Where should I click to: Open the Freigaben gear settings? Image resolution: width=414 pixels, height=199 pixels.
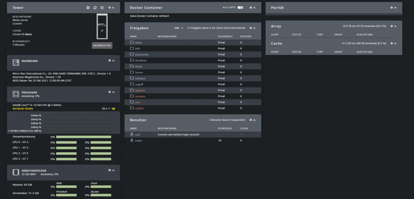coord(251,28)
